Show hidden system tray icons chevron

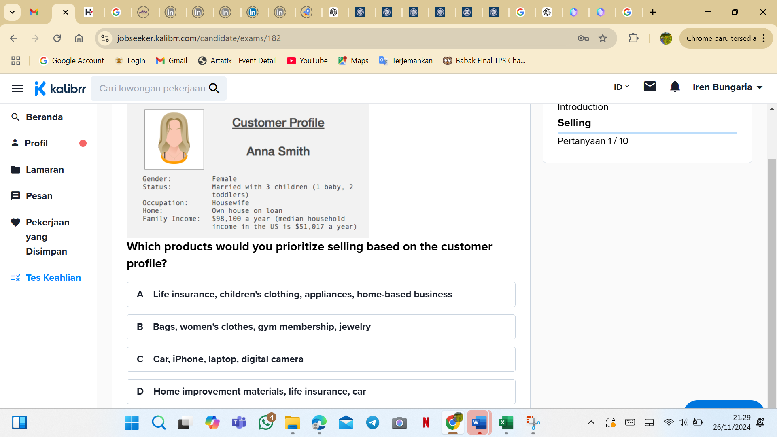point(591,423)
